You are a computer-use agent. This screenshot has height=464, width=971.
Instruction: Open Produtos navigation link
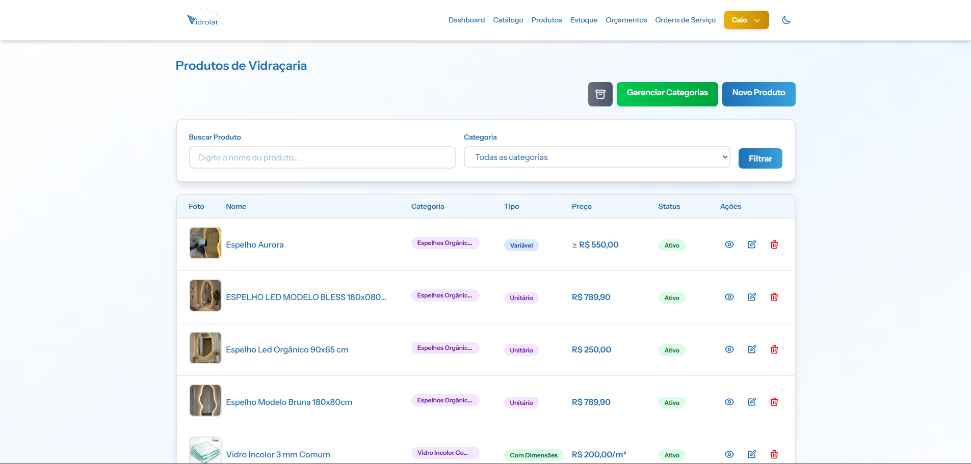pos(546,20)
